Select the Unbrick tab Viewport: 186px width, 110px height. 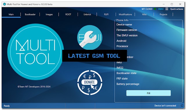click(x=87, y=14)
